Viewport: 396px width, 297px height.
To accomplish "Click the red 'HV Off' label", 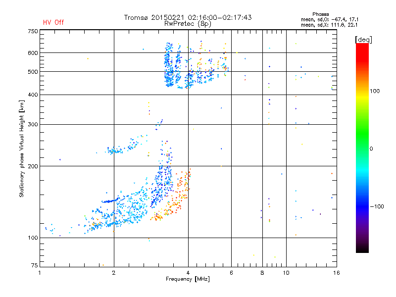I will (53, 22).
